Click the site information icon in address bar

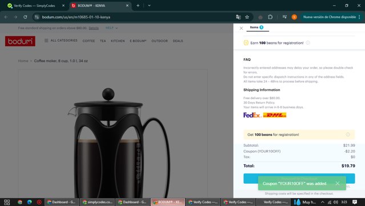click(37, 17)
